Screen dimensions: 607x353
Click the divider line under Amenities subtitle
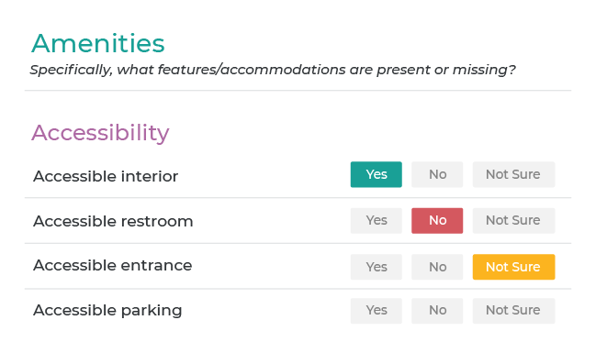point(298,91)
